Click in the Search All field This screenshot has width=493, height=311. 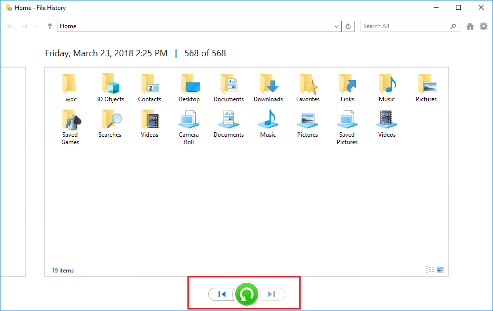tap(403, 26)
